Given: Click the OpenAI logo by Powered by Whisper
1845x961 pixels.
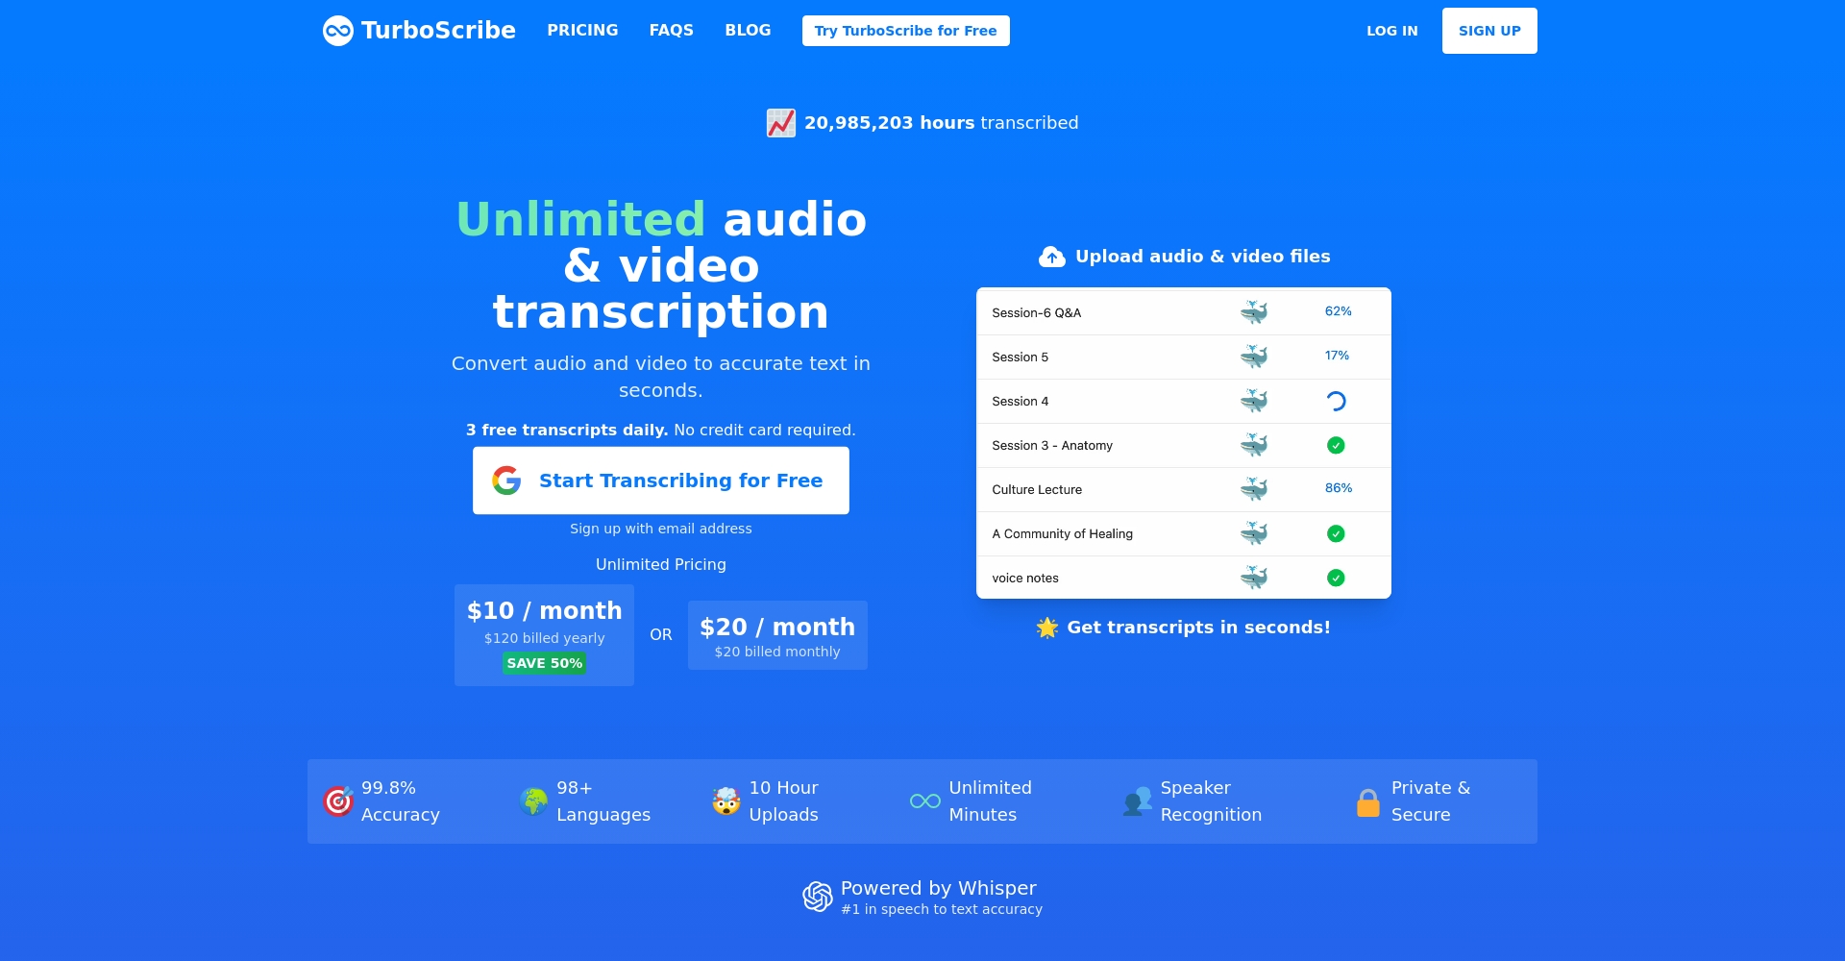Looking at the screenshot, I should click(x=818, y=897).
